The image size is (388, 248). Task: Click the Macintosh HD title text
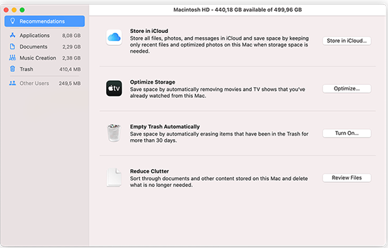click(237, 10)
